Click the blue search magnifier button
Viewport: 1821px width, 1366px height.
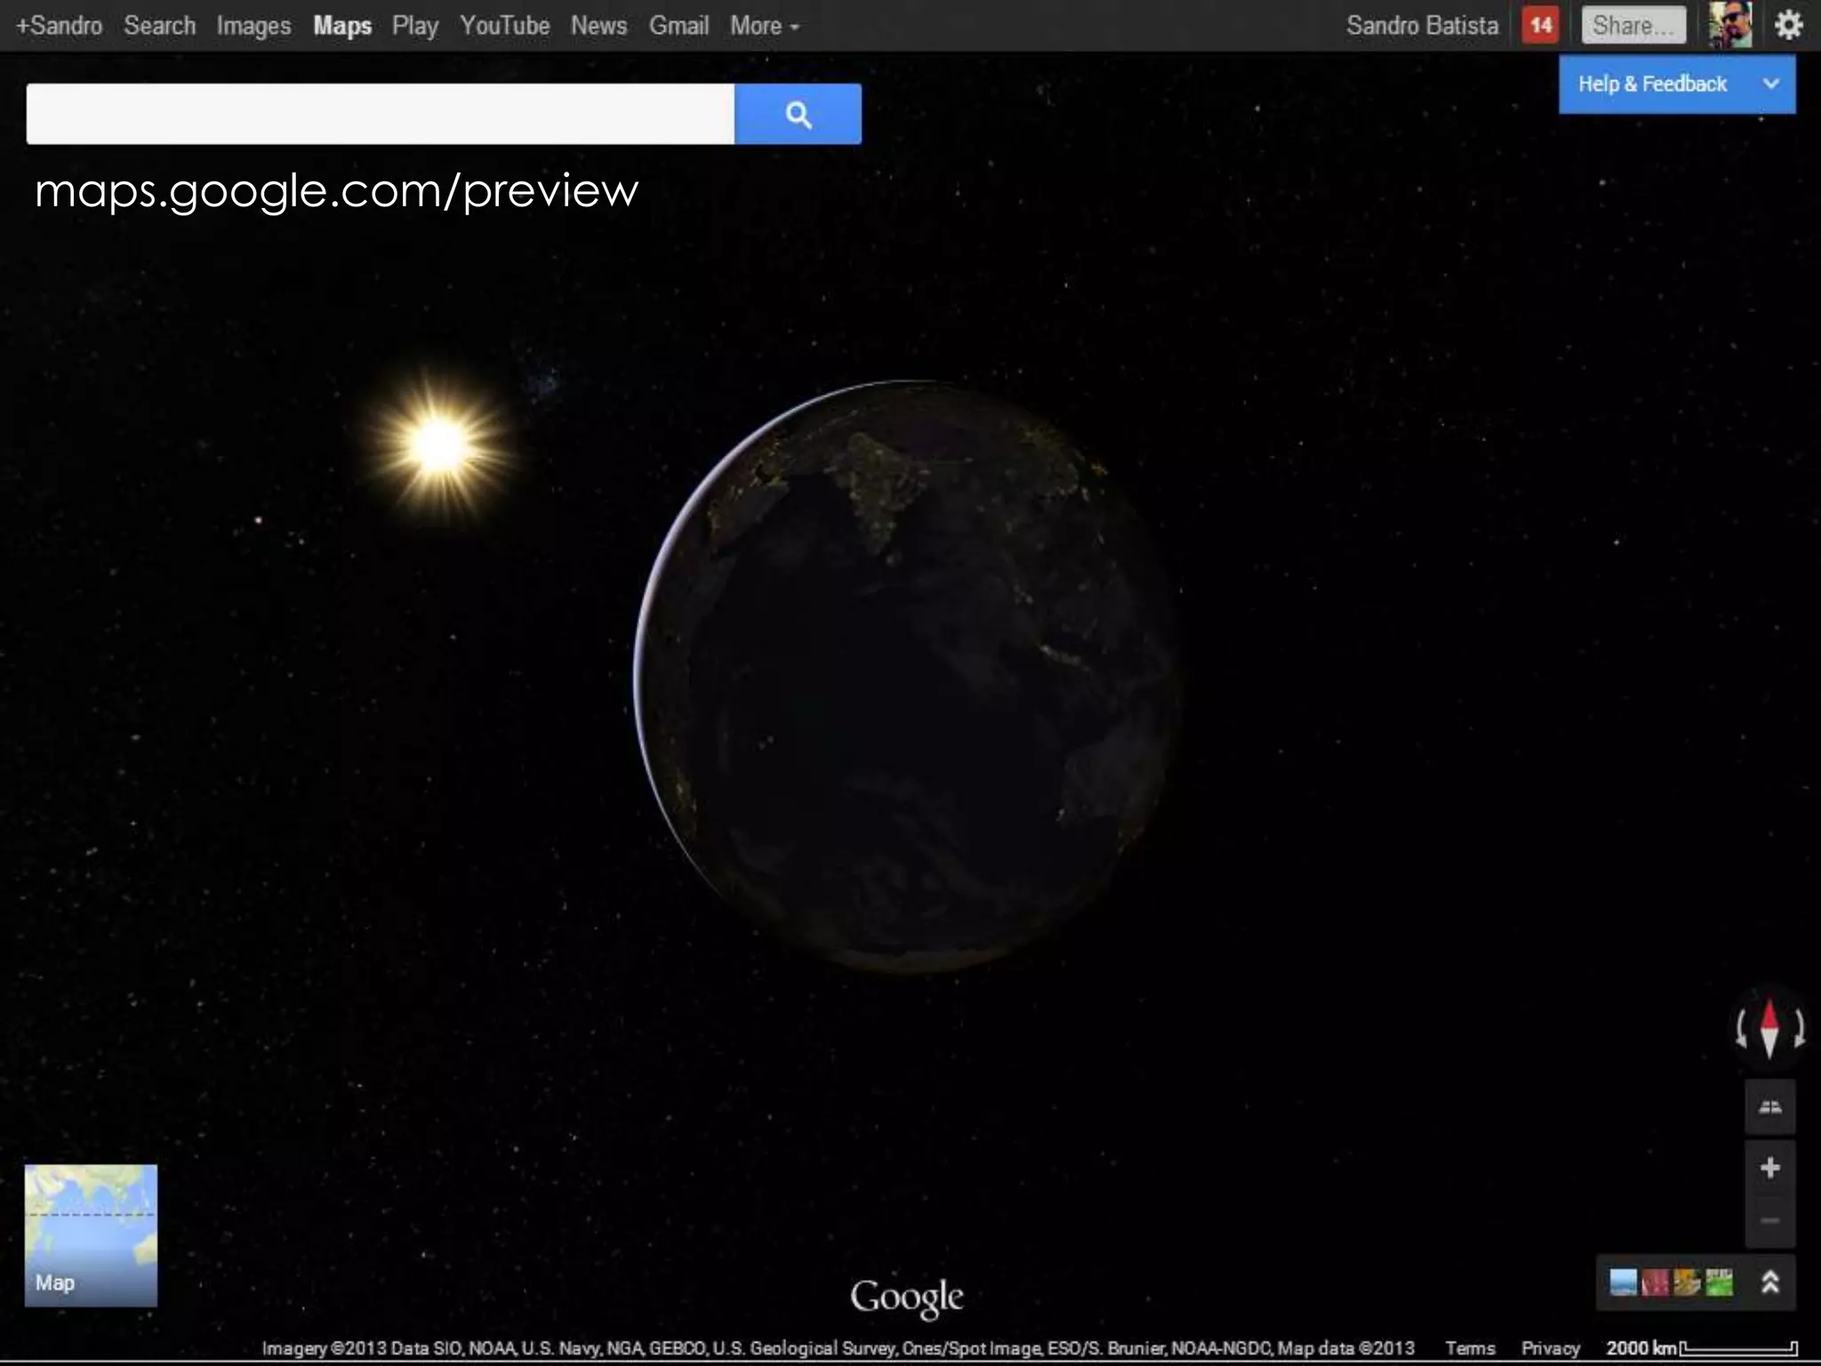click(798, 114)
